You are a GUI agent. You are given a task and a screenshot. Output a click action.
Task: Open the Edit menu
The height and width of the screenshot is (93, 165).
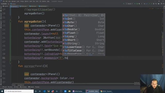[6, 1]
